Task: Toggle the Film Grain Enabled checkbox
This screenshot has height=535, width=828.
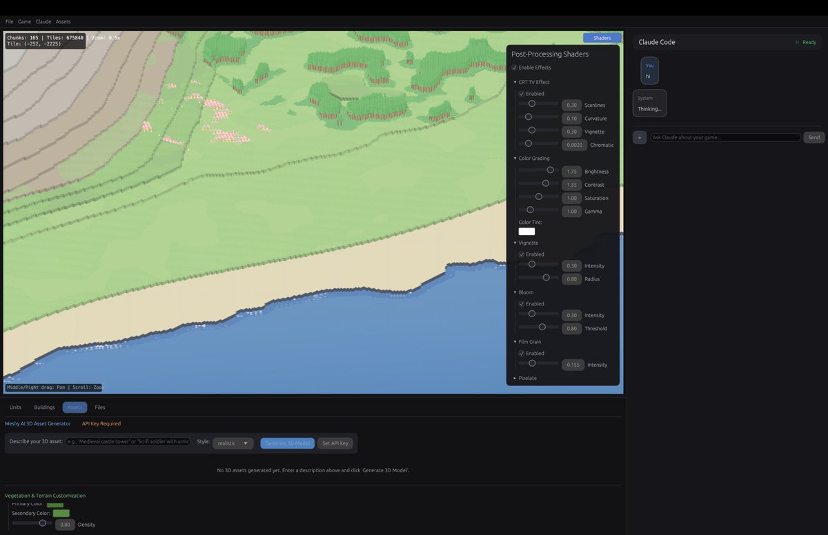Action: coord(522,354)
